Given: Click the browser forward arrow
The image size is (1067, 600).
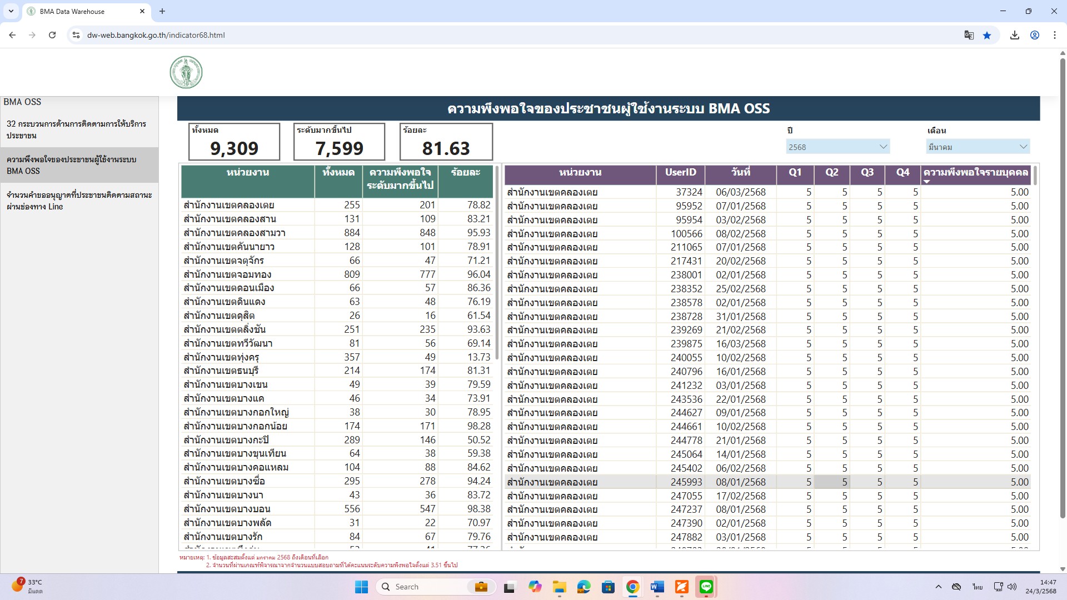Looking at the screenshot, I should pos(32,35).
